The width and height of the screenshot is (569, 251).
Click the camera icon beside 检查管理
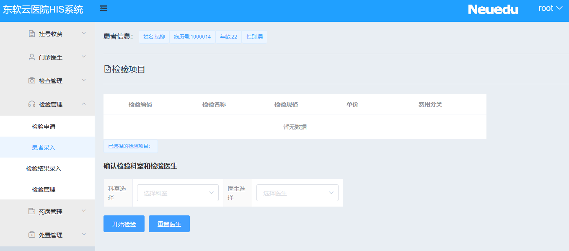click(x=32, y=80)
